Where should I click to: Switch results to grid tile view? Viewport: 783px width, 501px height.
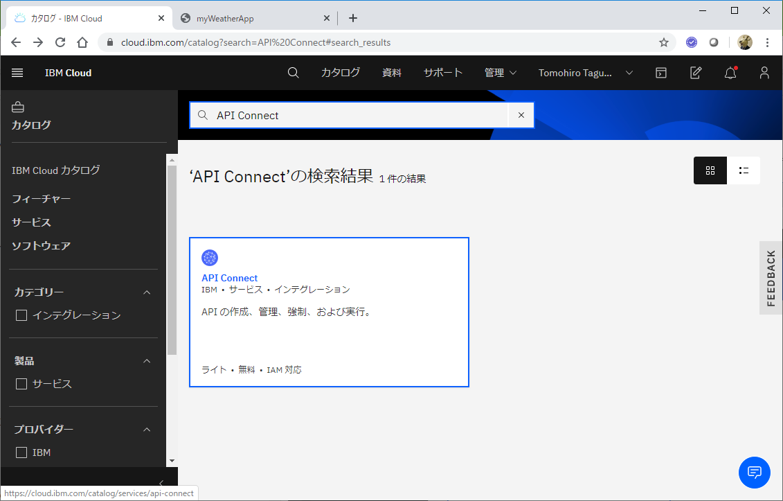[710, 170]
